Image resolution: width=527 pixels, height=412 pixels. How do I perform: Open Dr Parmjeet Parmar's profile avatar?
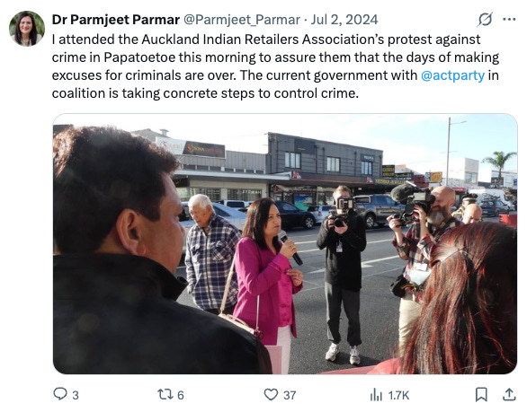pos(27,28)
